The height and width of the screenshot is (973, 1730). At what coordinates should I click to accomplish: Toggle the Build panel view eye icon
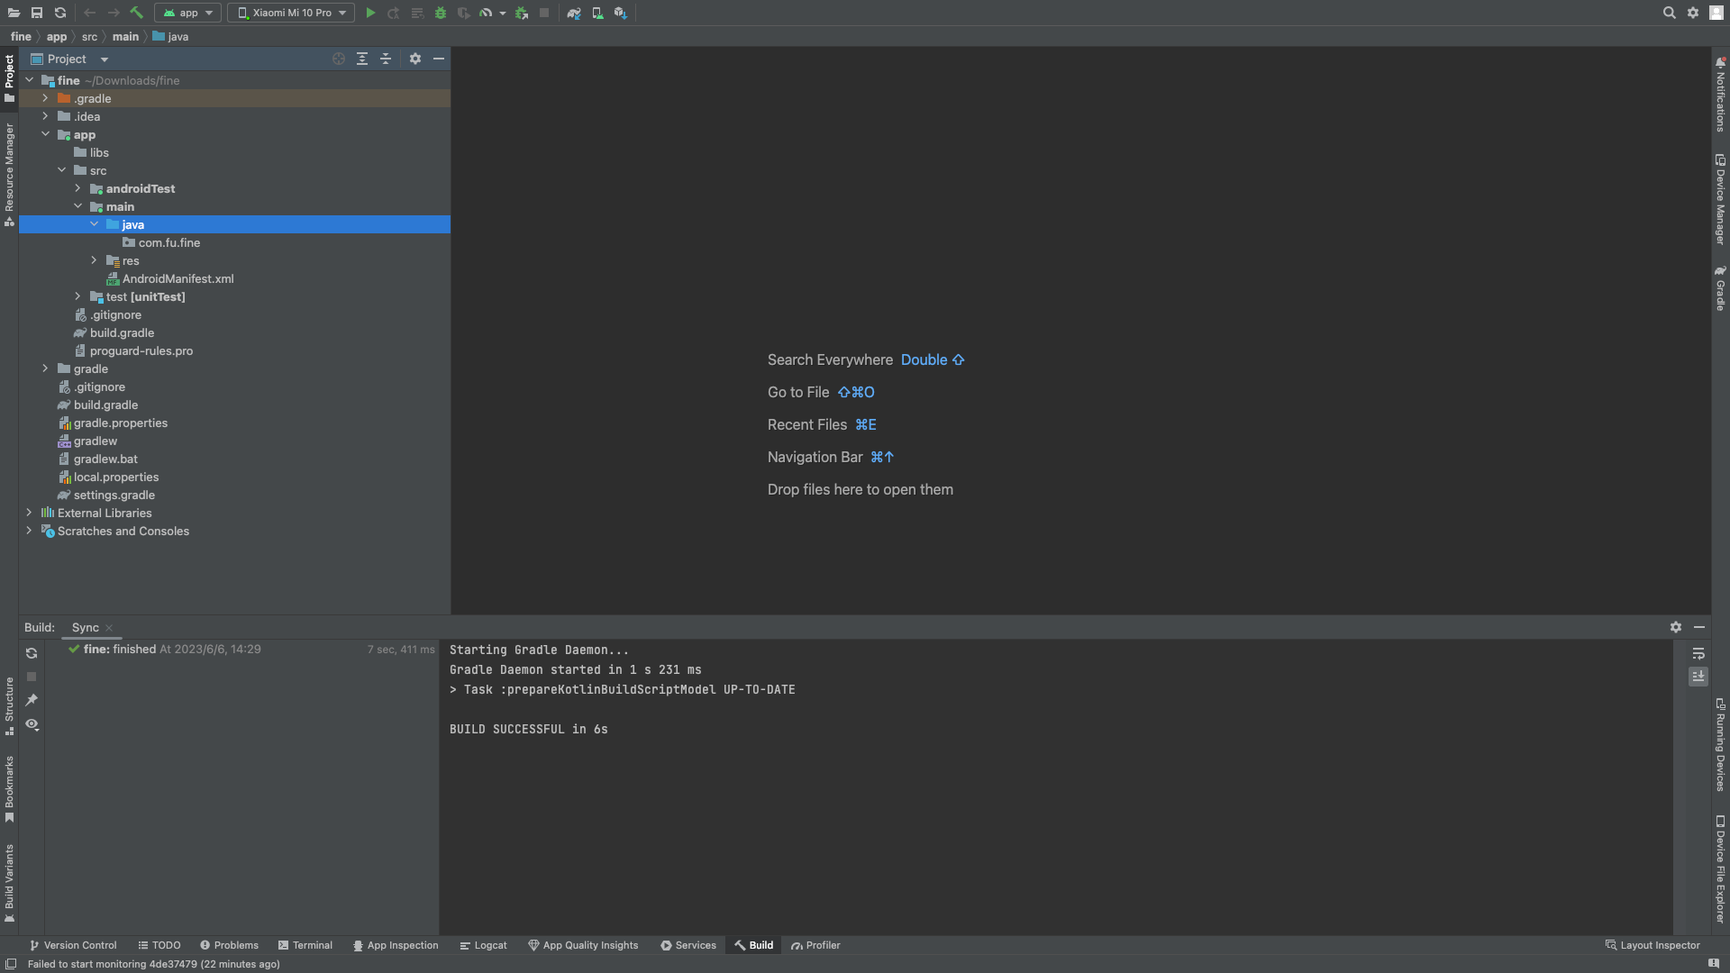click(x=32, y=724)
